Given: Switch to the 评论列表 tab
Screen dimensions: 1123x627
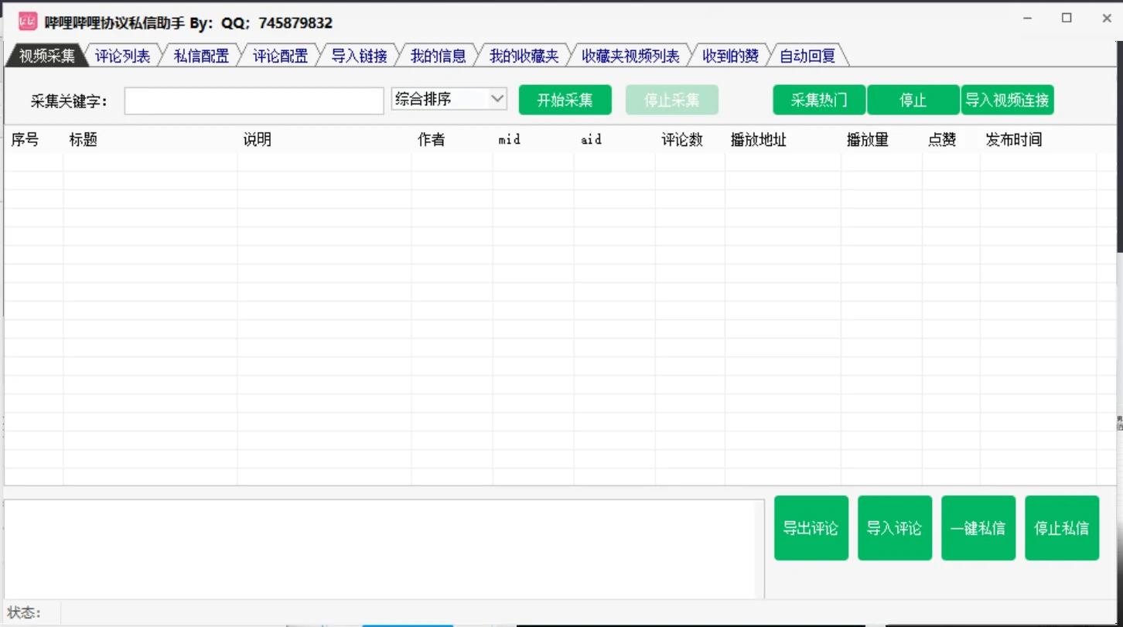Looking at the screenshot, I should pyautogui.click(x=122, y=56).
